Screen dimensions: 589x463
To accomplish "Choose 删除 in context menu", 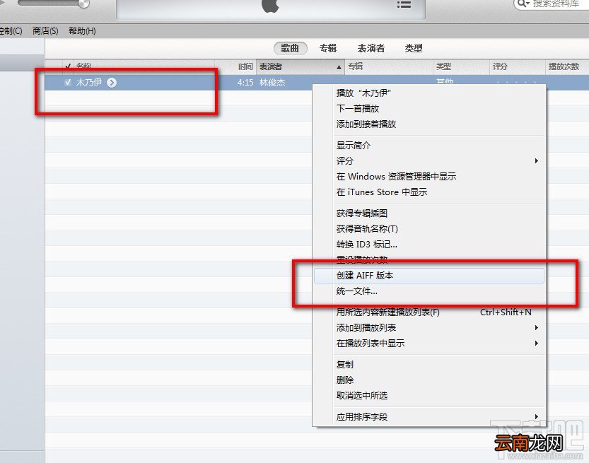I will [429, 380].
